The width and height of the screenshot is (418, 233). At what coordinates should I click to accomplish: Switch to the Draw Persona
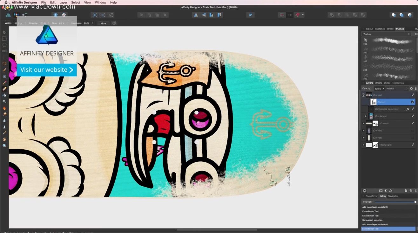point(8,15)
